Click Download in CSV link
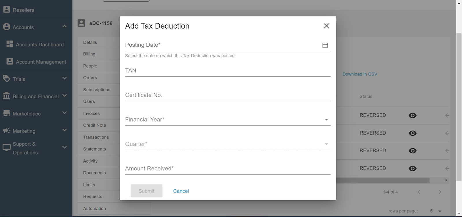 tap(360, 74)
